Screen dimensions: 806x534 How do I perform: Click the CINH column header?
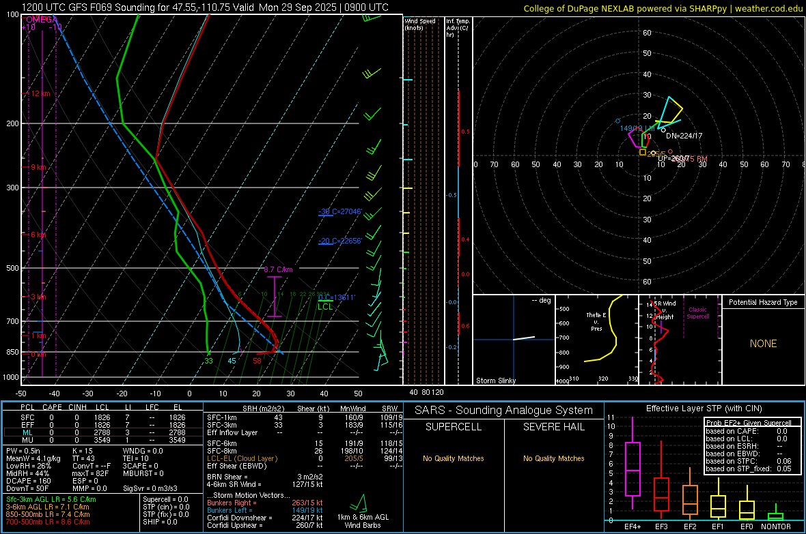click(x=77, y=407)
